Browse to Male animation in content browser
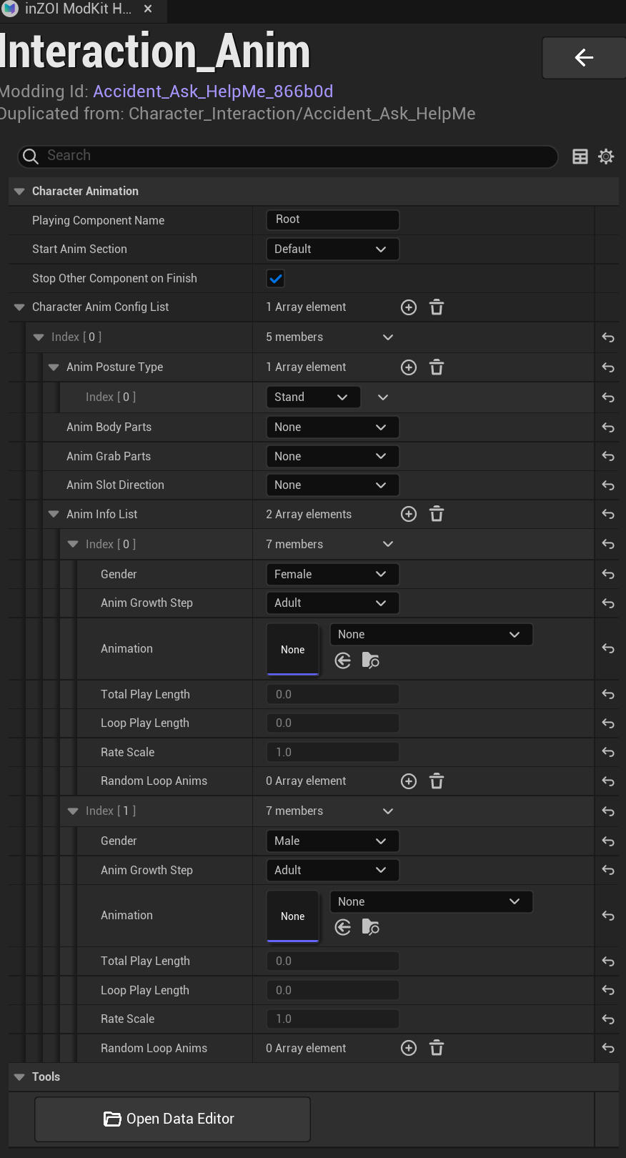Viewport: 626px width, 1158px height. click(x=371, y=927)
